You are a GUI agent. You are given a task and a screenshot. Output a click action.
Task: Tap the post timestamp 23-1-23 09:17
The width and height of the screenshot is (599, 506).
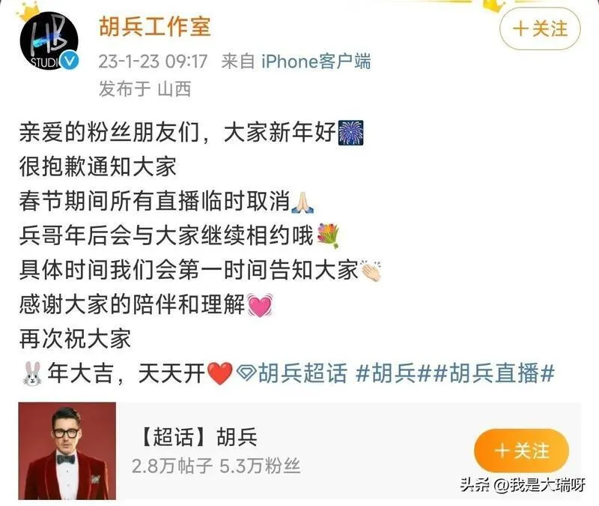pos(153,61)
